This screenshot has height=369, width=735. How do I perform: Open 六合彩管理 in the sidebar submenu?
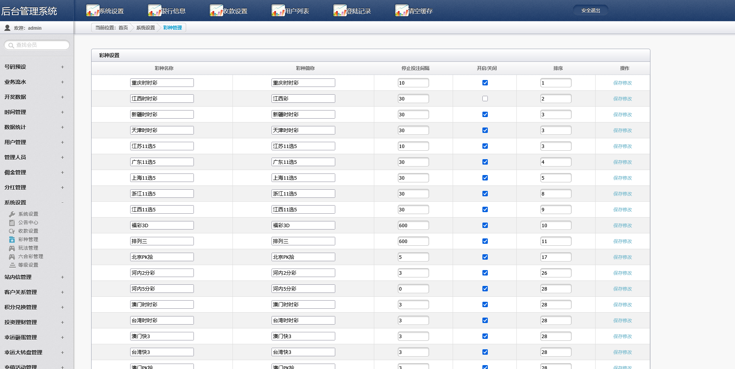pyautogui.click(x=31, y=257)
